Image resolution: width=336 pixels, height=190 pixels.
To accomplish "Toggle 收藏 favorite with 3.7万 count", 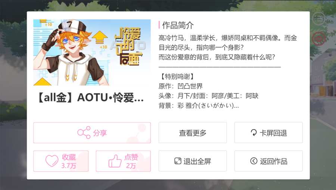I will (x=61, y=161).
